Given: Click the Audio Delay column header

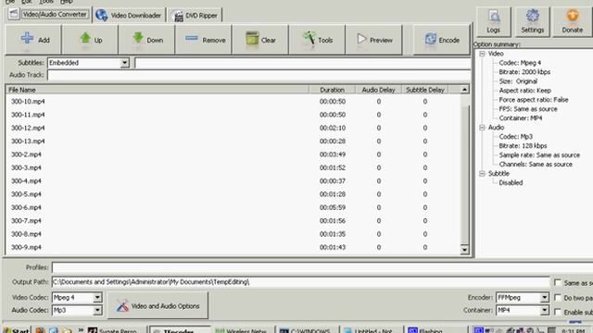Looking at the screenshot, I should click(x=378, y=90).
